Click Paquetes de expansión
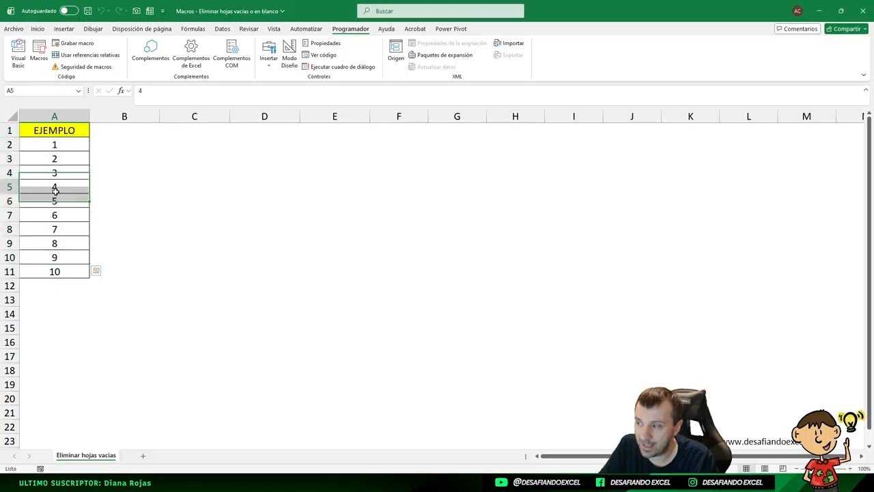The image size is (874, 492). coord(440,55)
